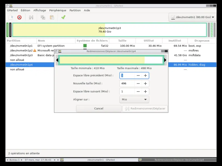The height and width of the screenshot is (166, 222).
Task: Open the Partition menu
Action: pyautogui.click(x=75, y=10)
